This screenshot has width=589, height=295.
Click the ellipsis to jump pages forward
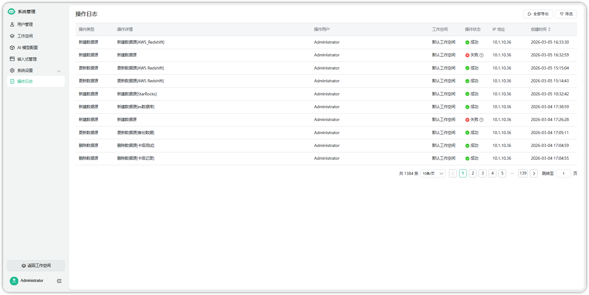(512, 173)
